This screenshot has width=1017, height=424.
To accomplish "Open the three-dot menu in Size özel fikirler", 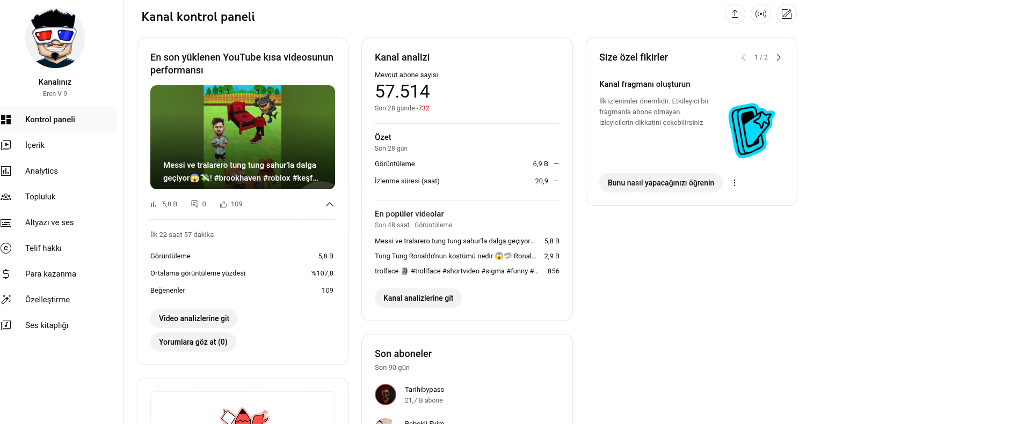I will click(735, 183).
